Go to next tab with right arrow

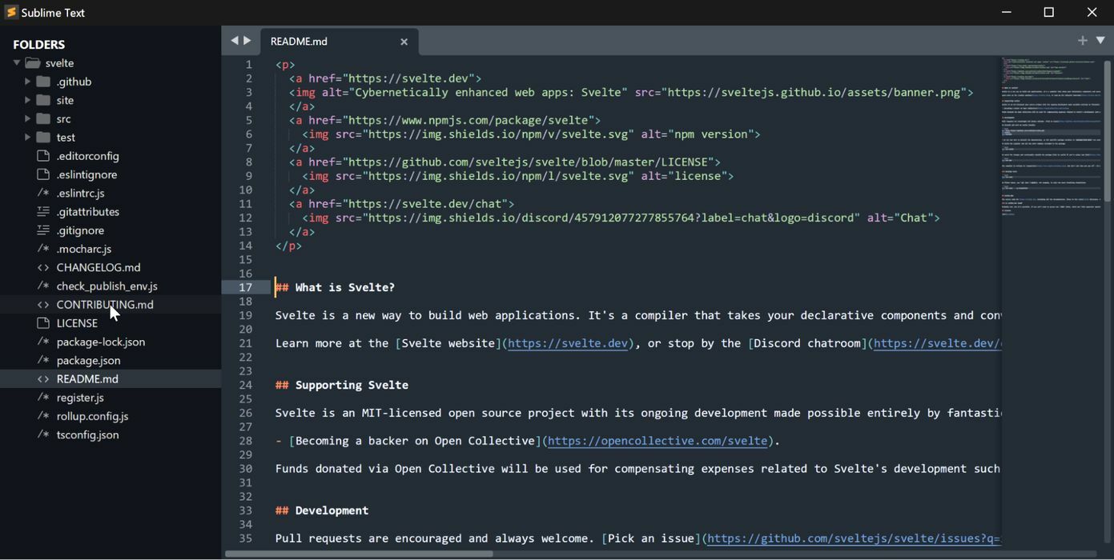(x=247, y=40)
